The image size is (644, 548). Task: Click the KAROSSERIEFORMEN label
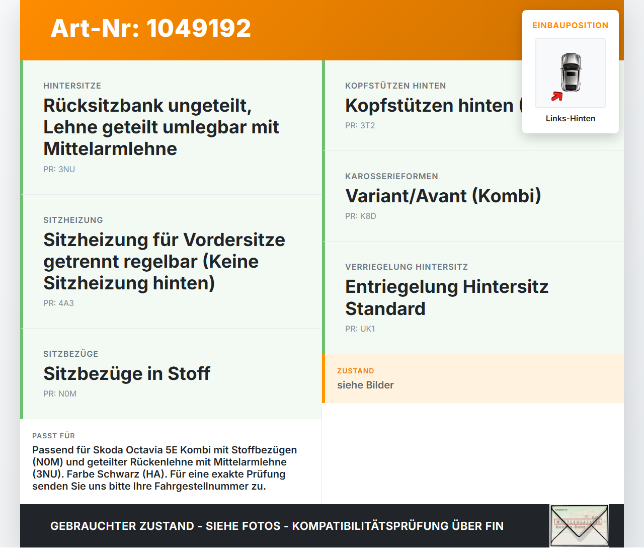tap(391, 176)
